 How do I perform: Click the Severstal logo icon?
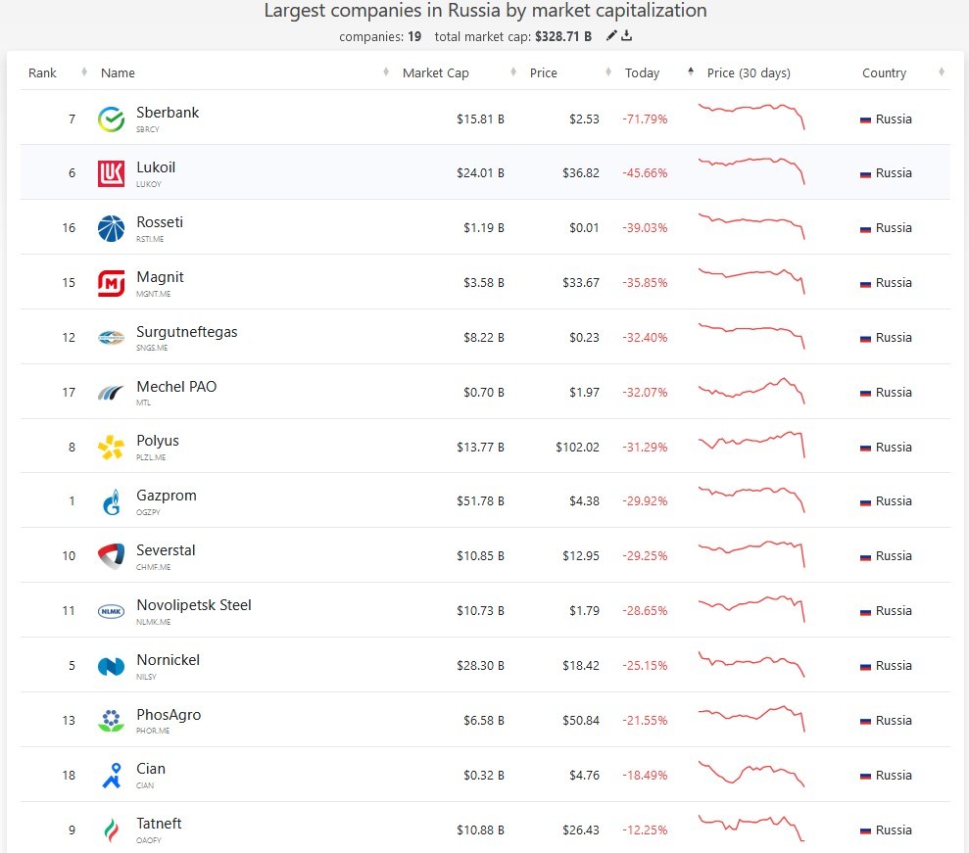[x=112, y=556]
